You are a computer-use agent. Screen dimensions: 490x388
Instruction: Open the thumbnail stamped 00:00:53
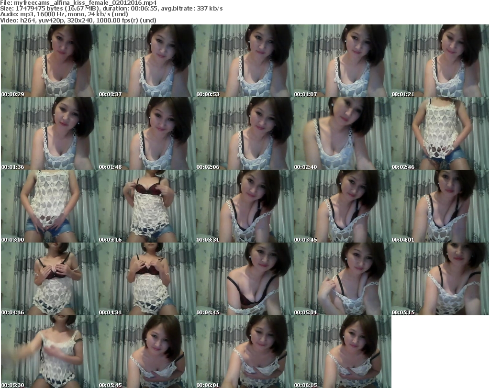(245, 61)
